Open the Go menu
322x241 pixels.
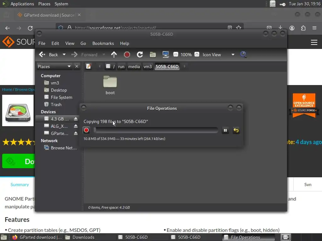[83, 43]
